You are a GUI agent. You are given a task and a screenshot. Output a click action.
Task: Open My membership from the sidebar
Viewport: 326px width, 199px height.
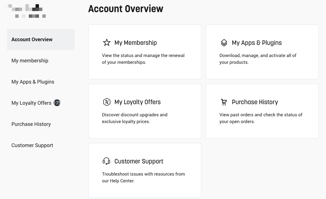(30, 61)
